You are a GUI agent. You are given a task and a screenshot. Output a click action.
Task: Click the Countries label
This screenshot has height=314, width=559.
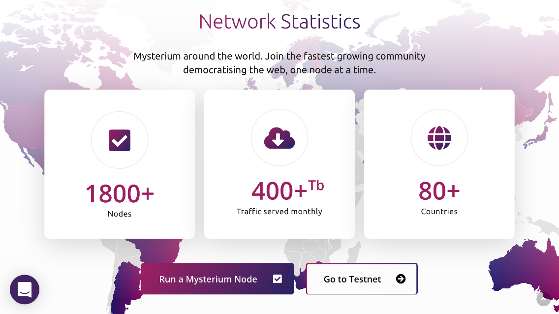(439, 211)
